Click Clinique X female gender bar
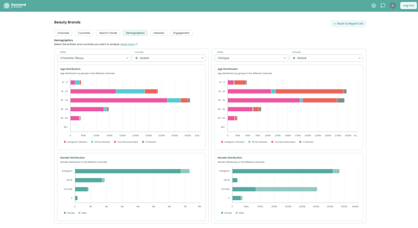Viewport: 418px width, 228px height. [236, 198]
